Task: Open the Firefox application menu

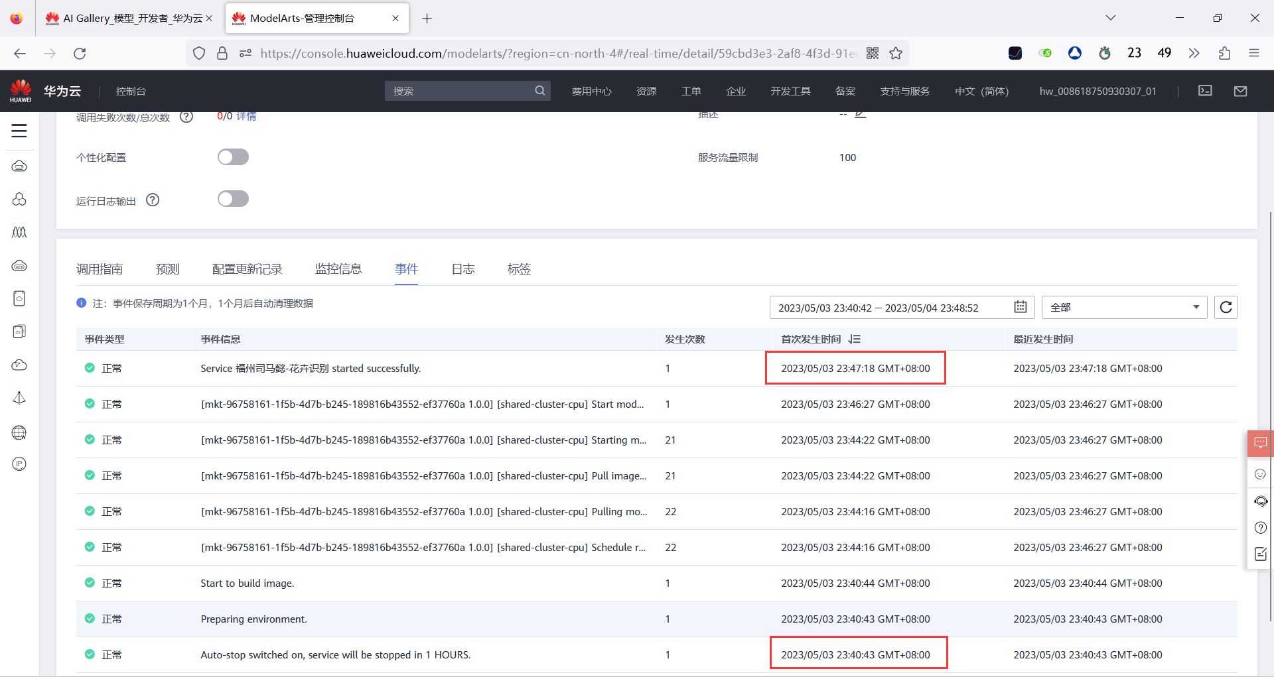Action: pos(1254,53)
